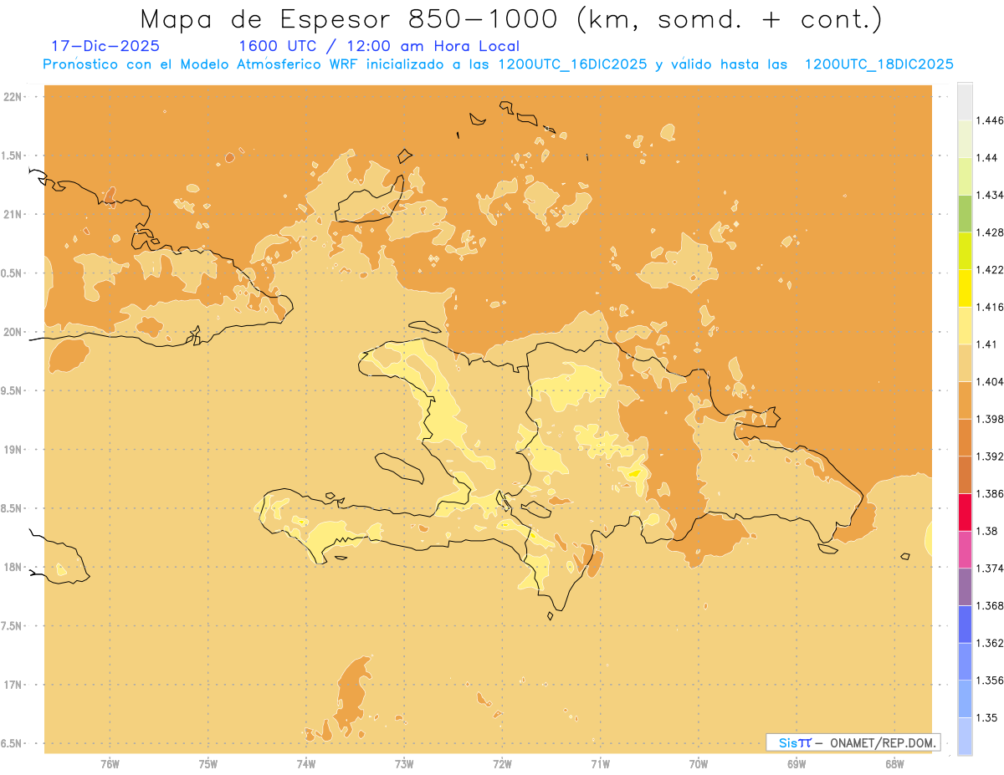Click the legend value 1.428
The image size is (1004, 775).
pos(991,232)
